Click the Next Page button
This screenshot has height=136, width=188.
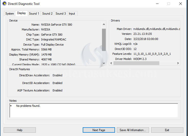[99, 130]
